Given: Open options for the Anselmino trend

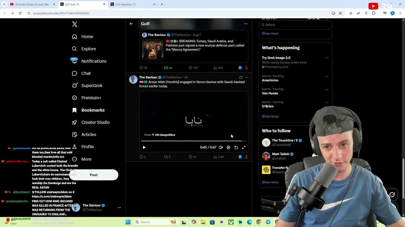Looking at the screenshot, I should 327,77.
